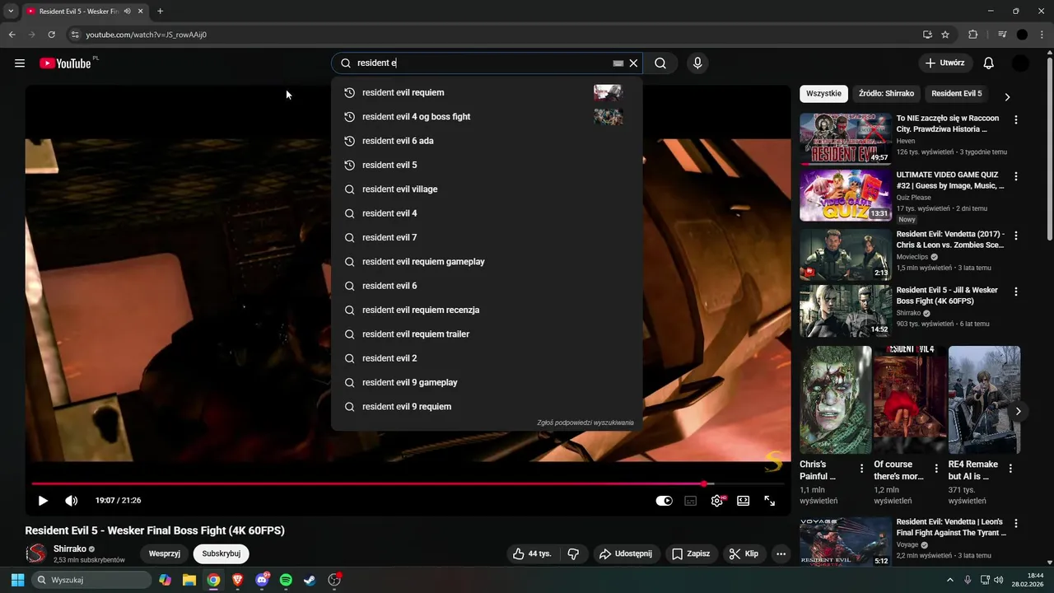Enter fullscreen mode

[770, 501]
